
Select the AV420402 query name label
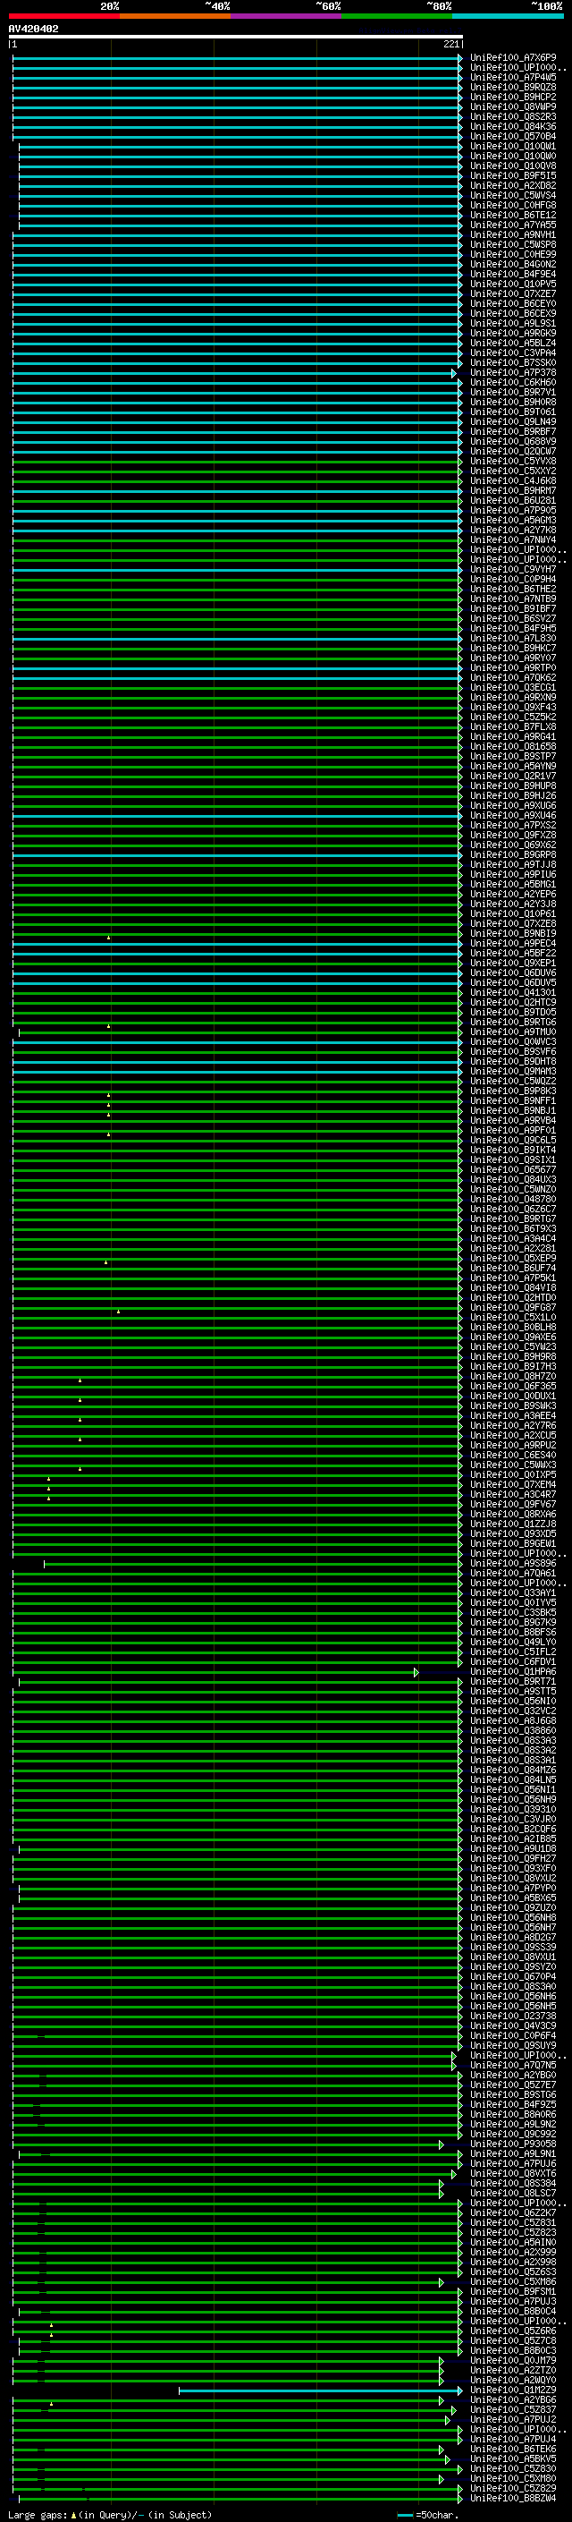tap(33, 29)
